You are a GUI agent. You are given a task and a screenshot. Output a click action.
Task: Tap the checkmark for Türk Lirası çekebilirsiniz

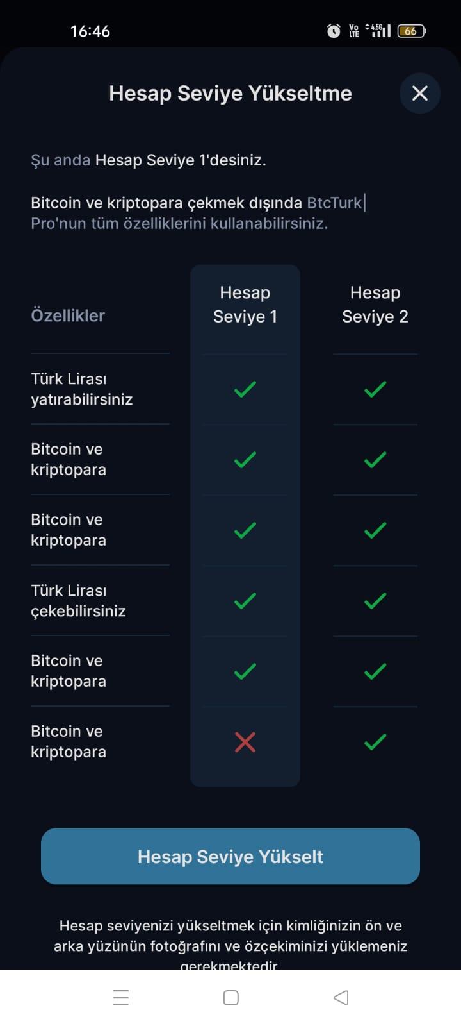pos(245,601)
